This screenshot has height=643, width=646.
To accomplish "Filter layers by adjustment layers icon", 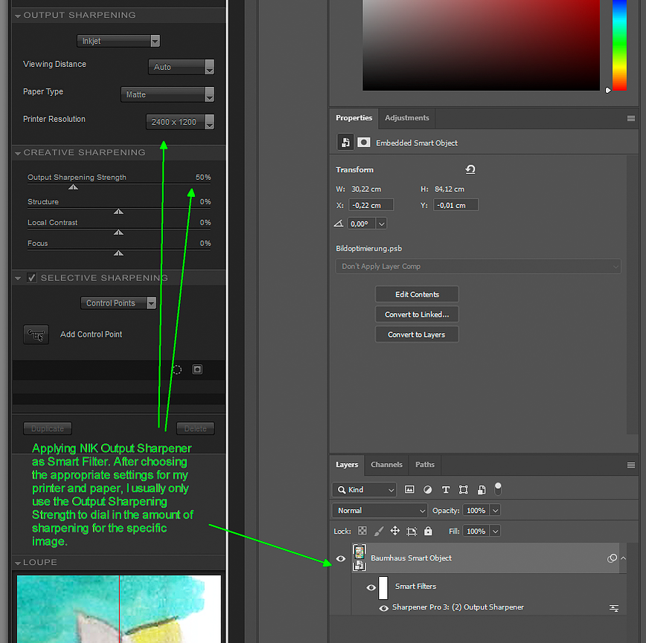I will point(428,490).
